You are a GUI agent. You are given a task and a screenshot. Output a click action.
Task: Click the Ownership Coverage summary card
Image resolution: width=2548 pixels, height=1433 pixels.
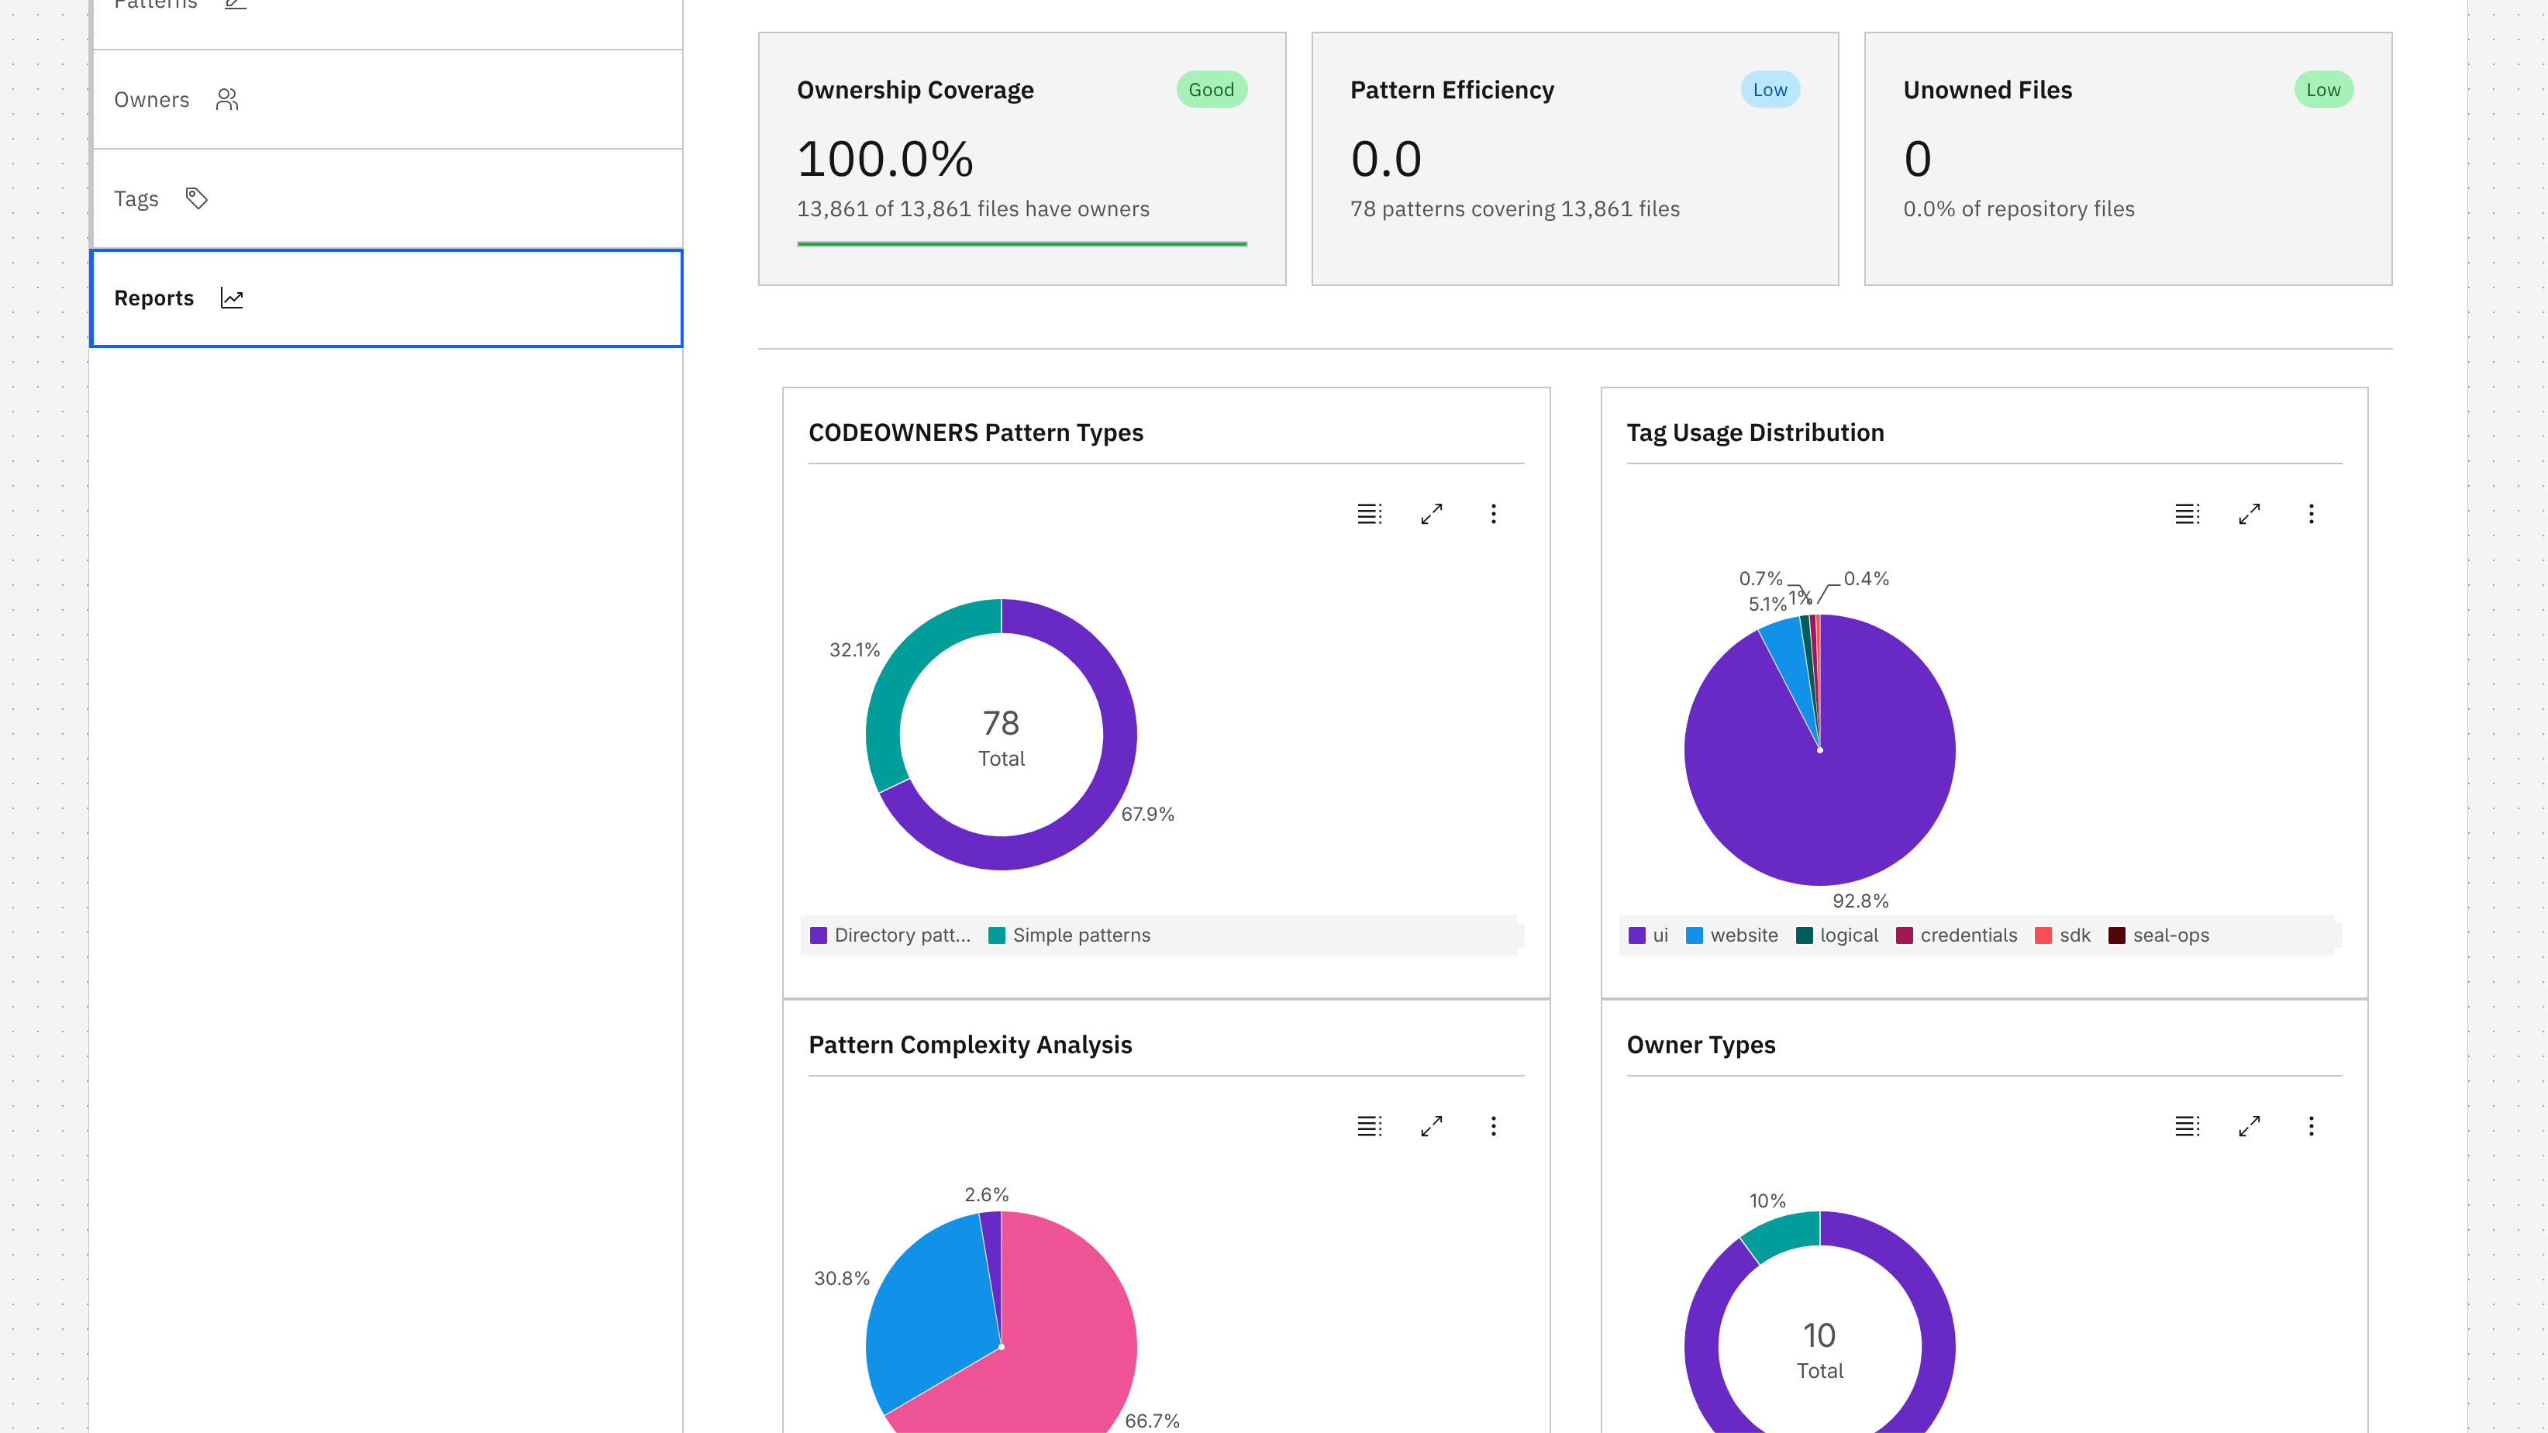[x=1021, y=158]
